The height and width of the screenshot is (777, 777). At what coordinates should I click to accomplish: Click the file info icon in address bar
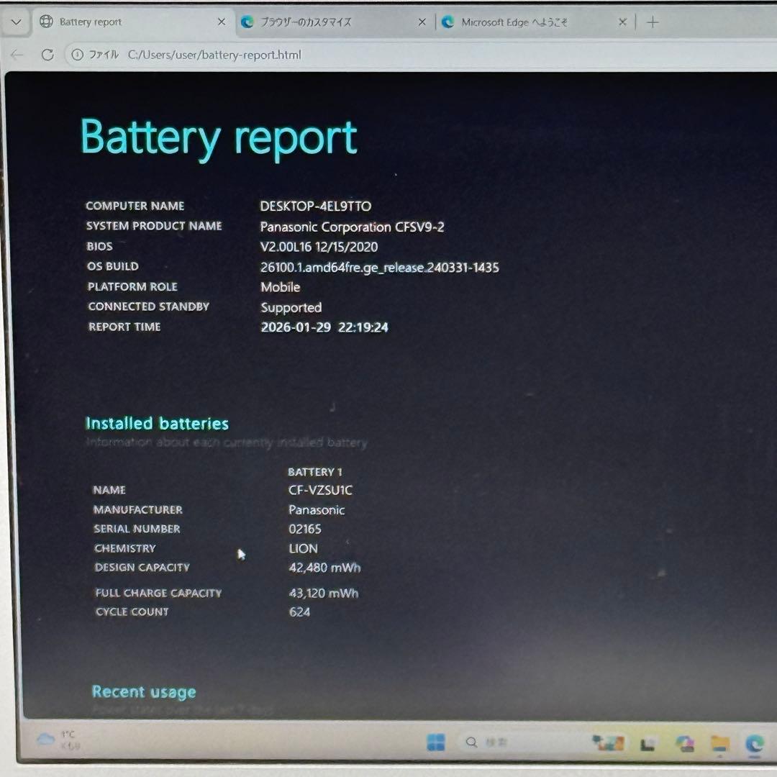point(78,55)
